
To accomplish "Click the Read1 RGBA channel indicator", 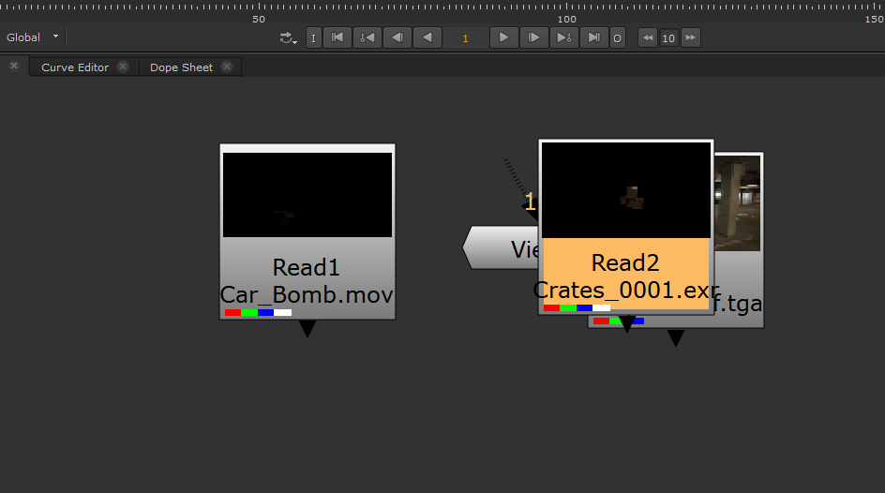I will click(x=258, y=312).
